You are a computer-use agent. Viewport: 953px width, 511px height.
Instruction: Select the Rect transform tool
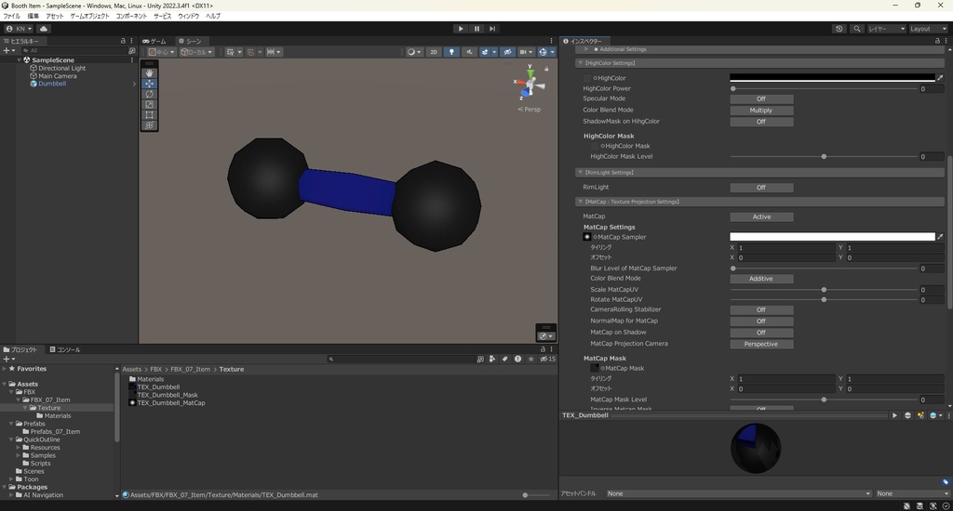point(149,114)
